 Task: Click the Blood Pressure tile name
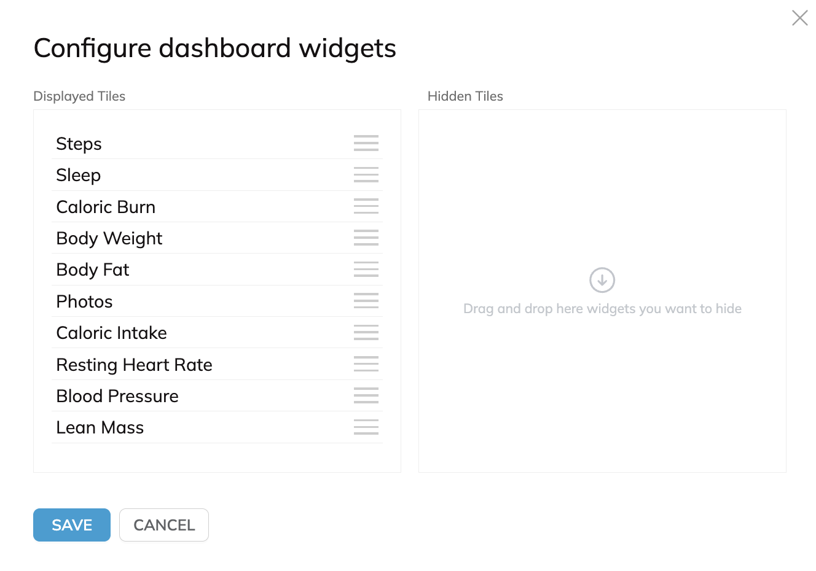117,396
